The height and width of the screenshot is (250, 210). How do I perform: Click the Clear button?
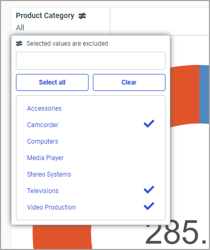pos(129,82)
